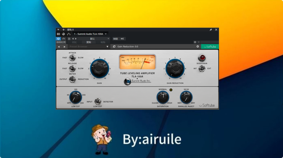Click the REDUCTION label by METER switch

pos(83,79)
